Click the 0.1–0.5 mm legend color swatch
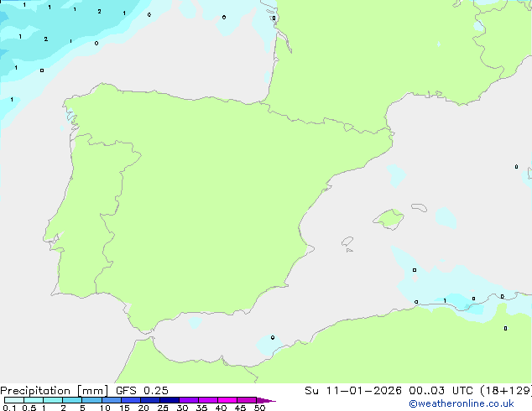 click(14, 400)
